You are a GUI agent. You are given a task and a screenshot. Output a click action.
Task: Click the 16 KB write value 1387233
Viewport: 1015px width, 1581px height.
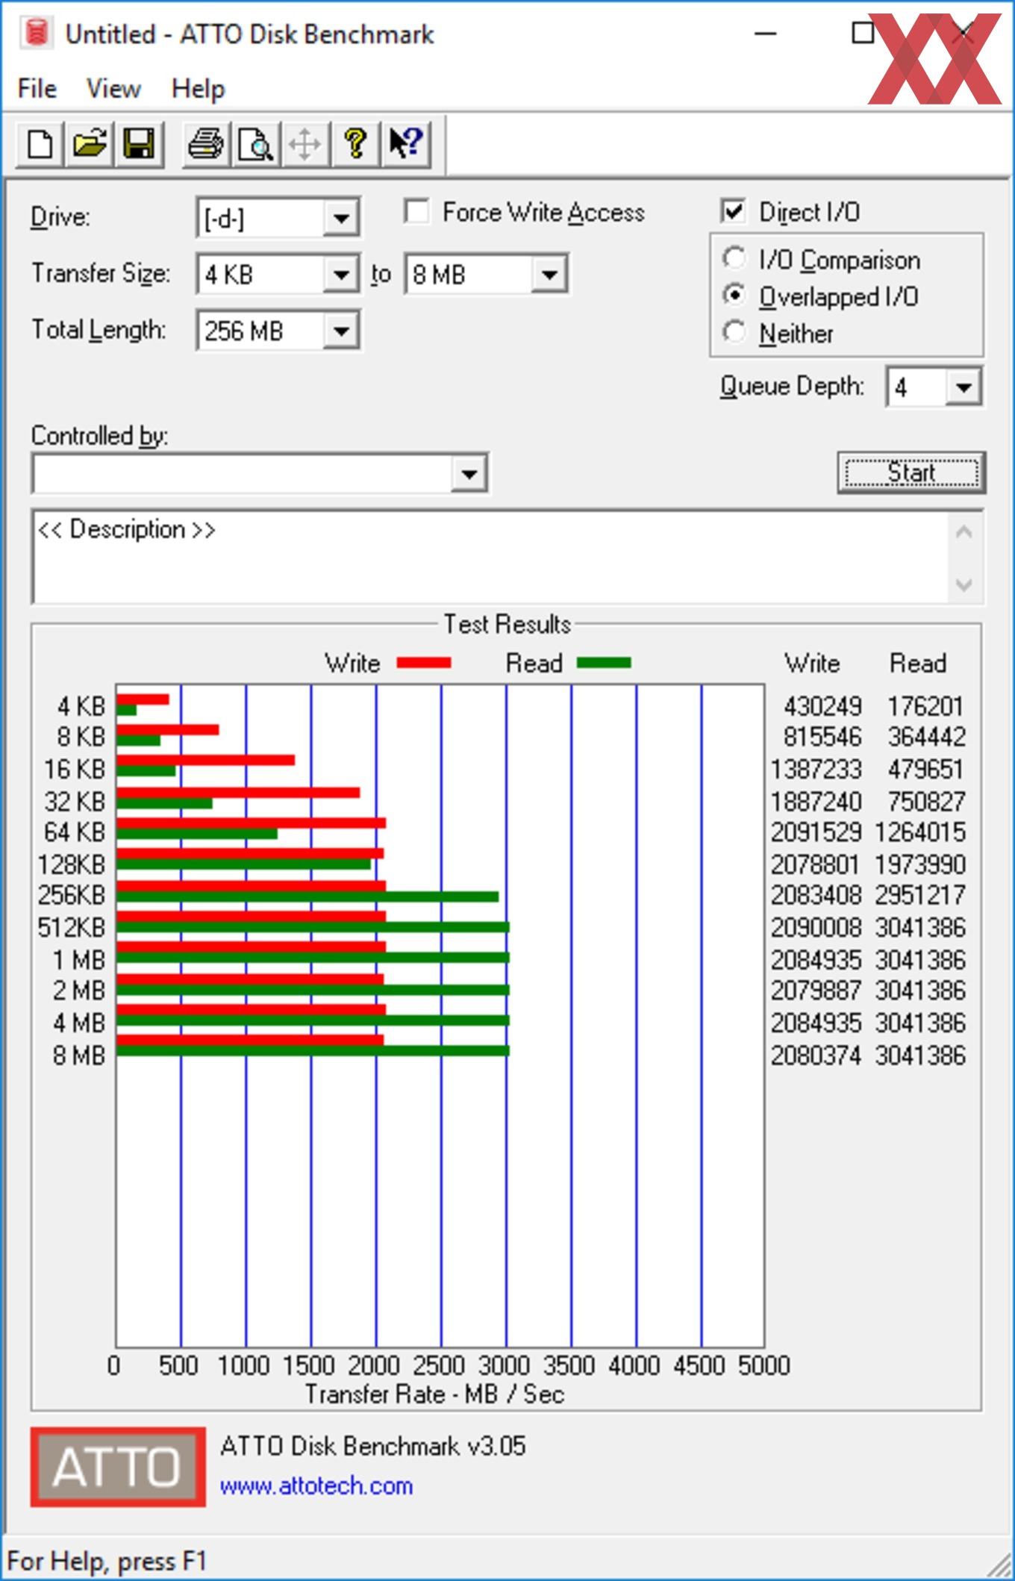[816, 769]
